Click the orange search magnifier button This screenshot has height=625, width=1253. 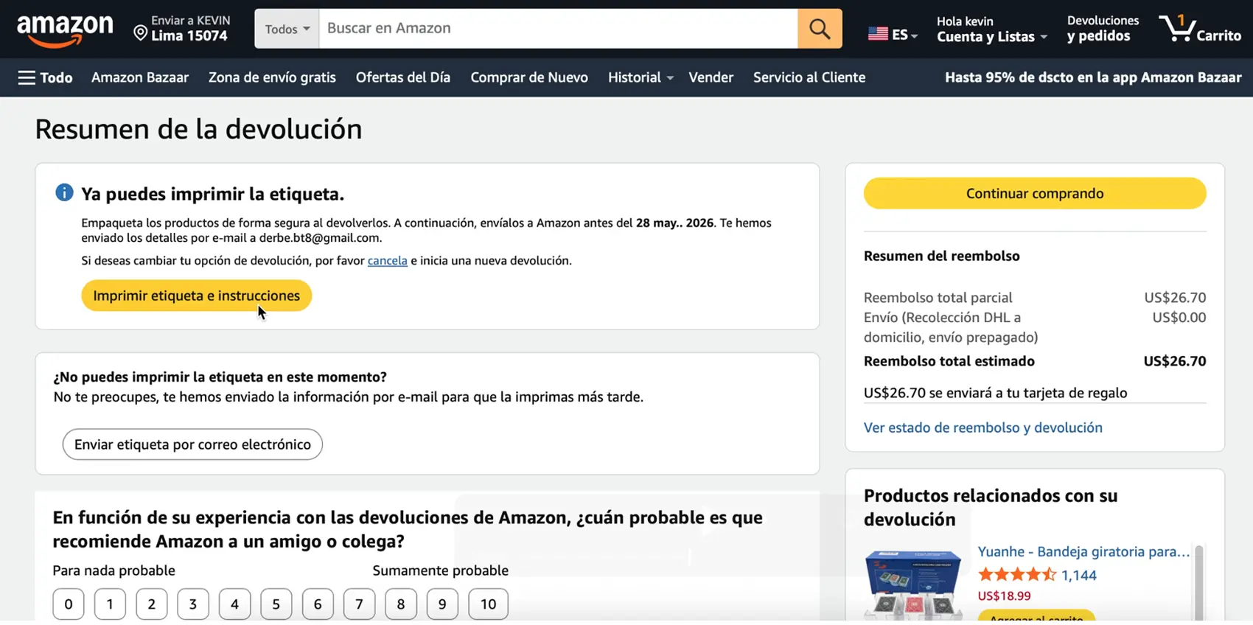coord(820,29)
